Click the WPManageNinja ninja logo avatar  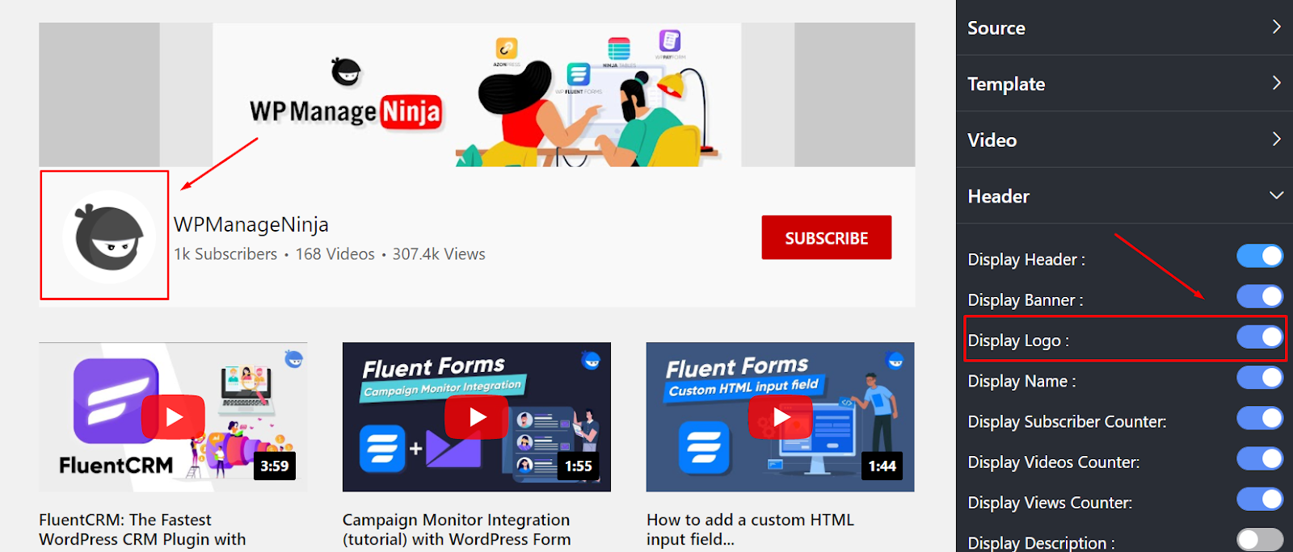coord(109,236)
